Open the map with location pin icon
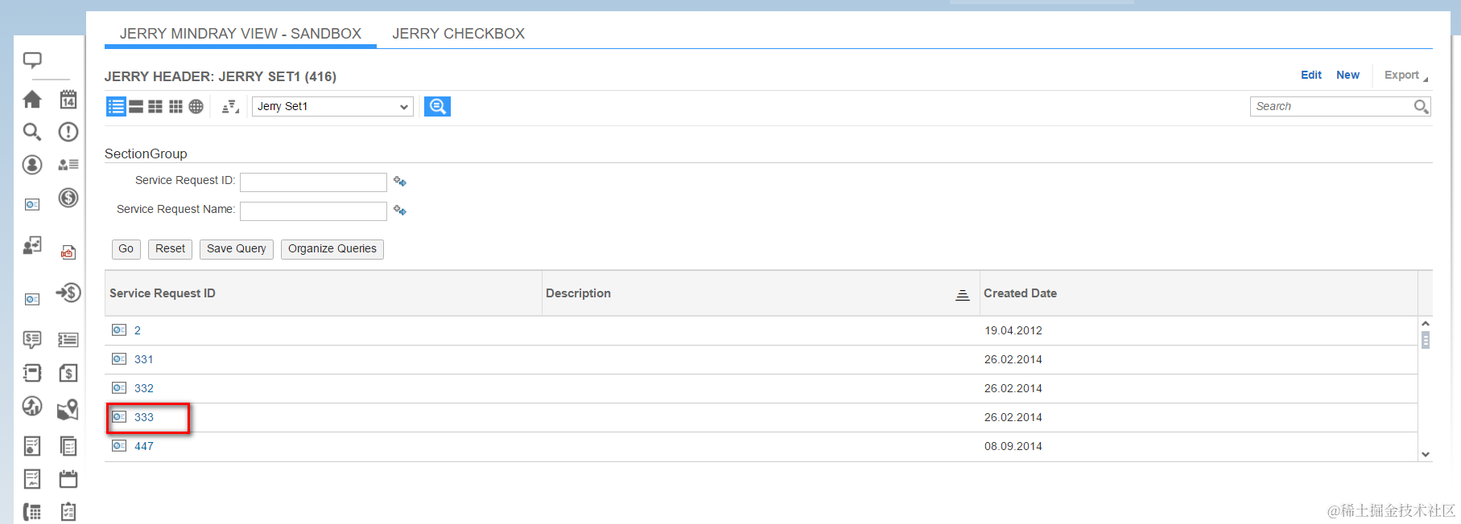This screenshot has width=1461, height=524. [x=68, y=409]
